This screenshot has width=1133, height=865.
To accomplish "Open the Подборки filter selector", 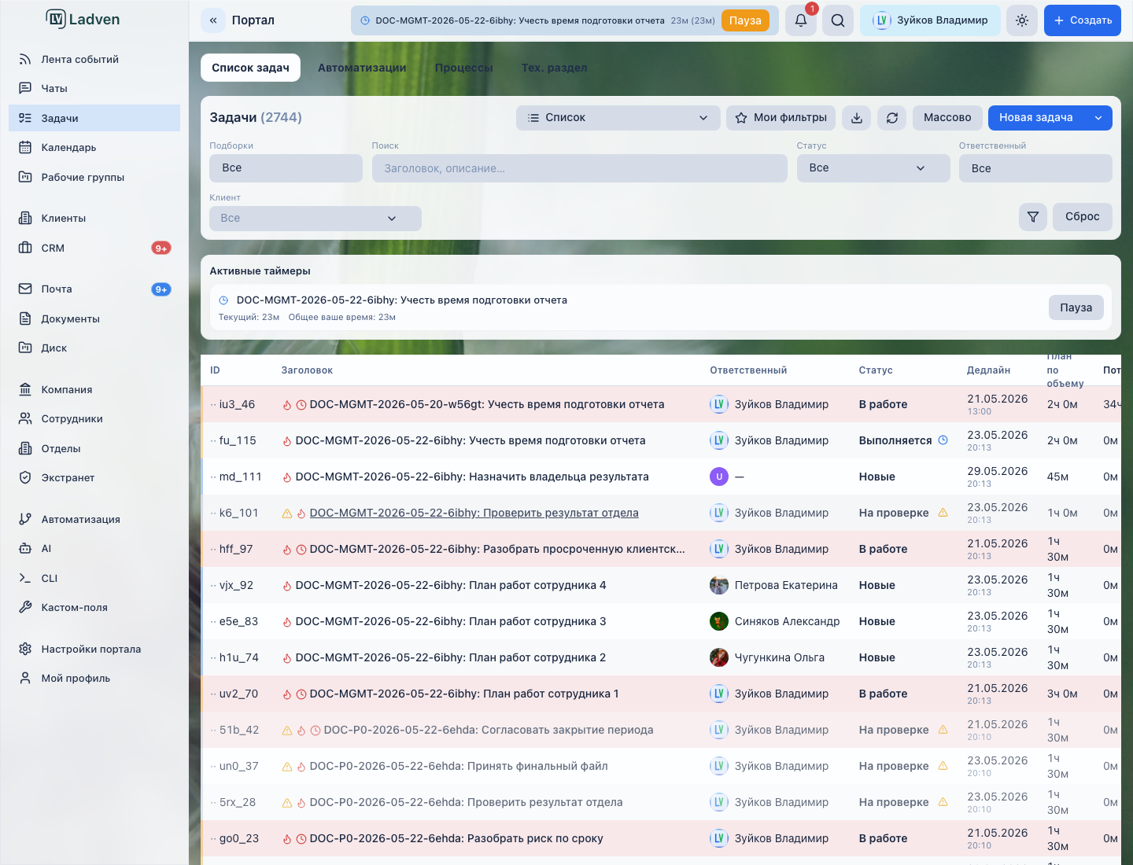I will [286, 168].
